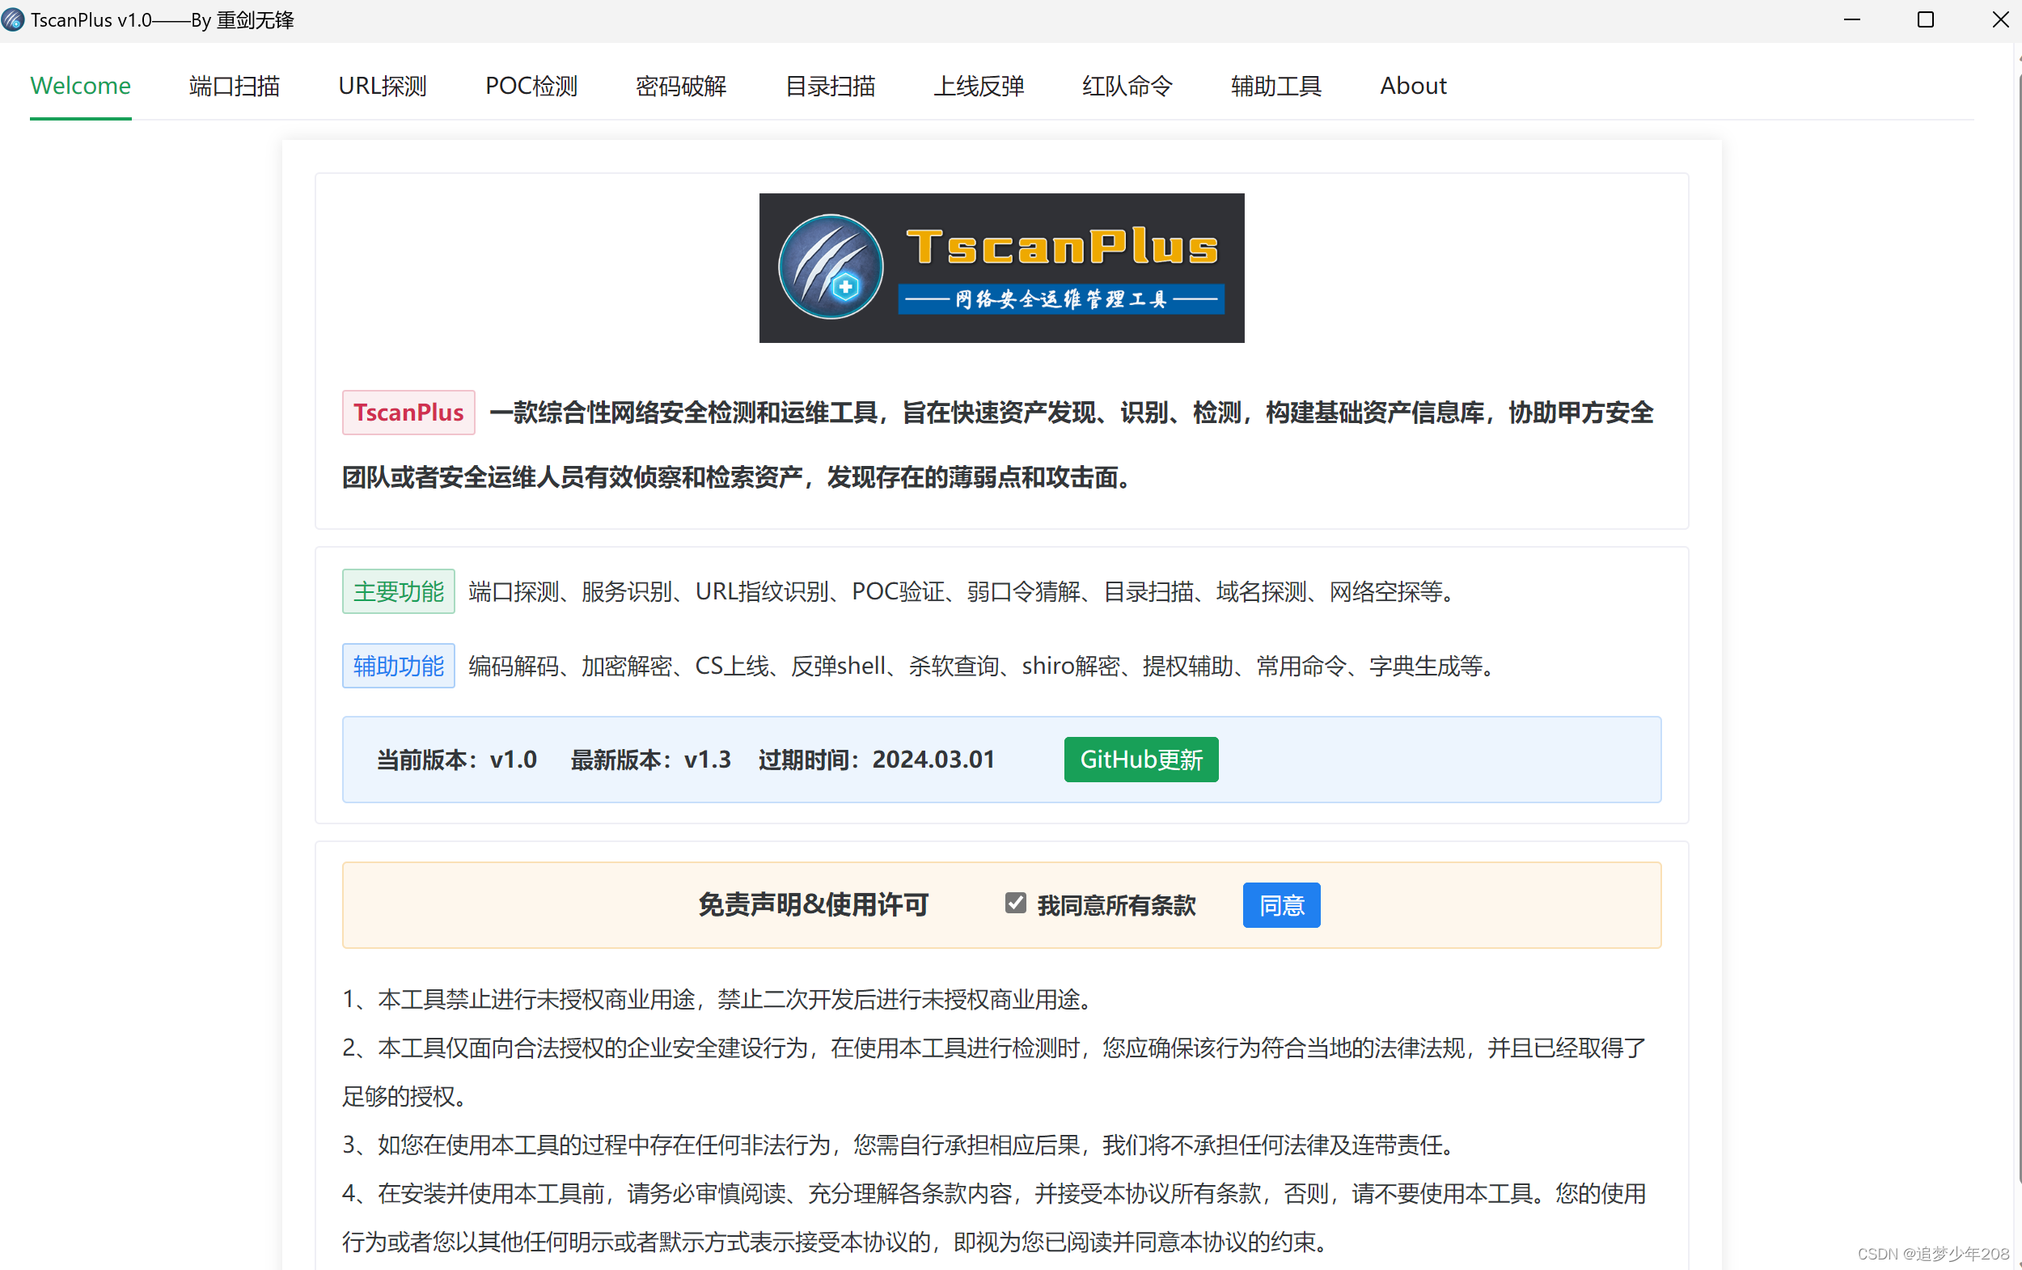Click the TscanPlus icon in the title bar
2022x1270 pixels.
[x=13, y=19]
